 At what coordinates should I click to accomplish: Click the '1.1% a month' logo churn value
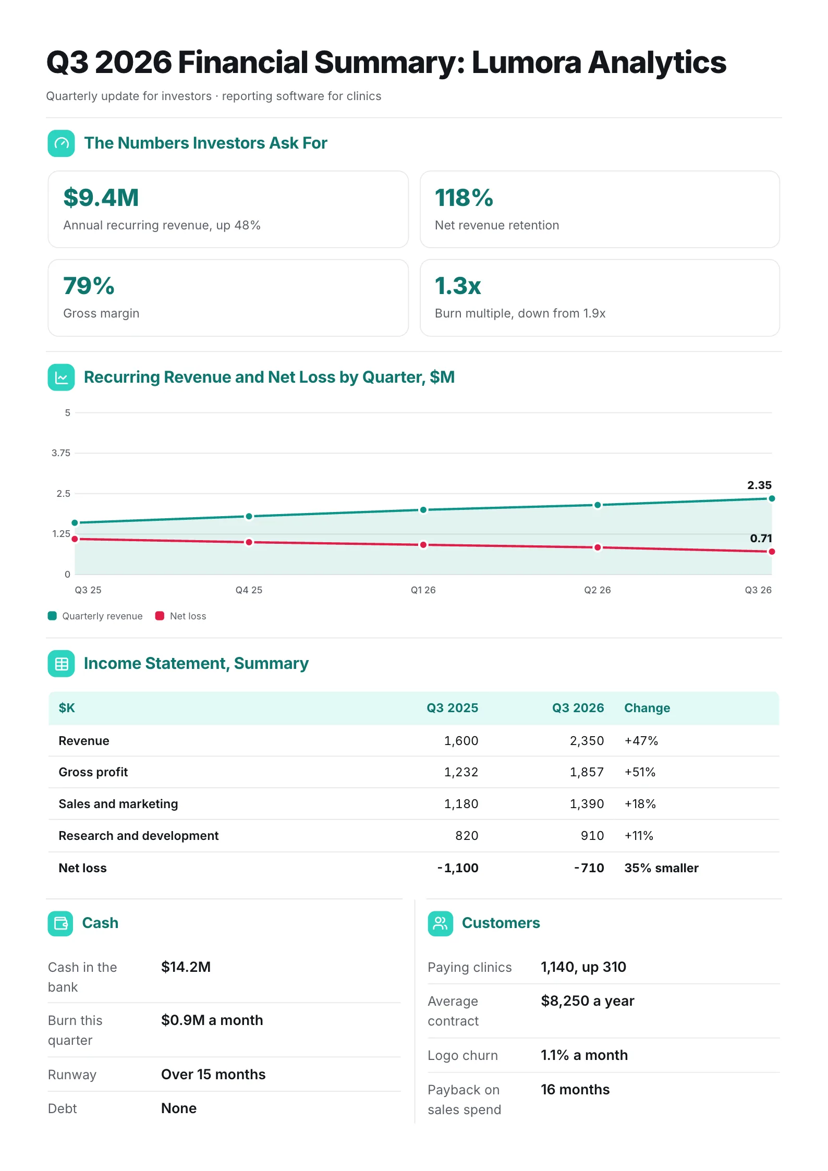pos(584,1055)
